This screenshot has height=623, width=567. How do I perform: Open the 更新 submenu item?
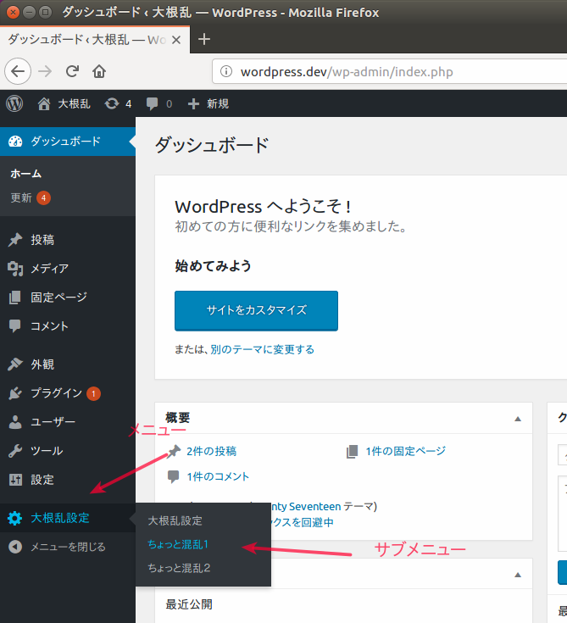point(21,197)
